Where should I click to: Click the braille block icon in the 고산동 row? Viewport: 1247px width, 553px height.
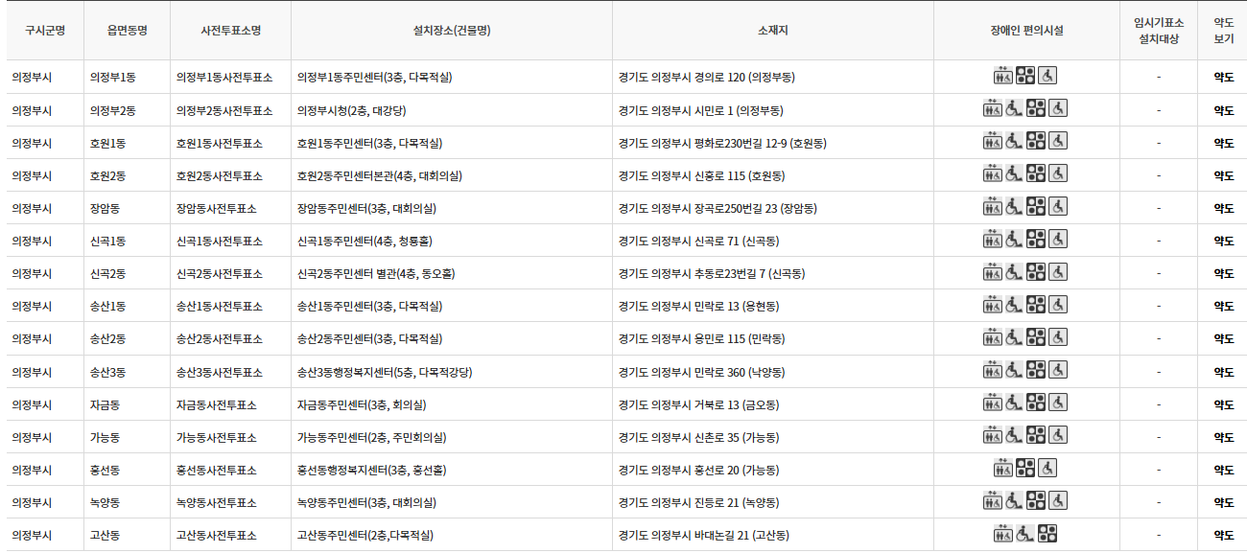click(1047, 535)
